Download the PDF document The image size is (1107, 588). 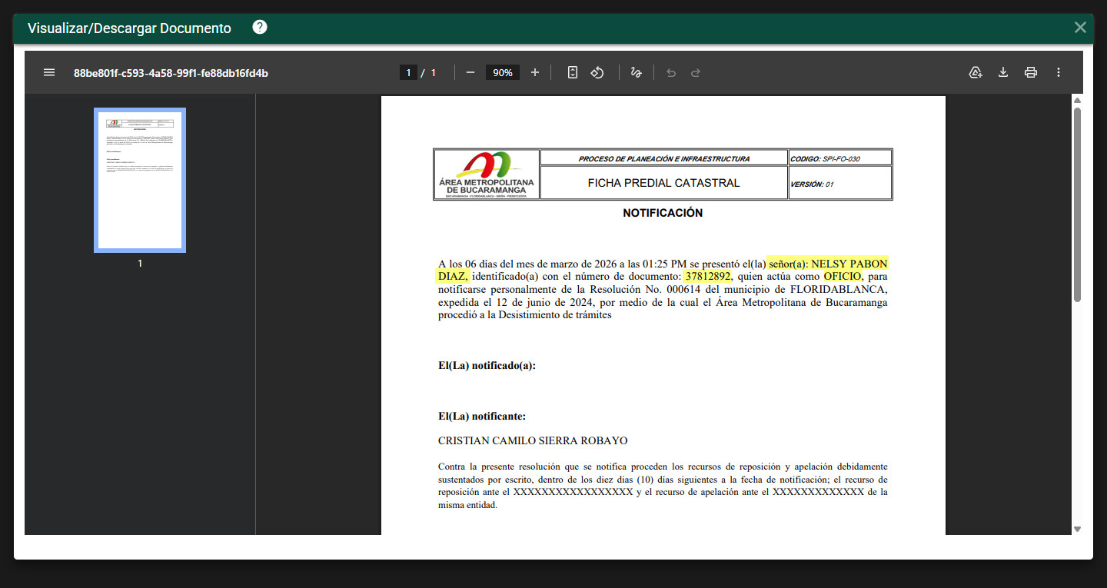click(1003, 72)
